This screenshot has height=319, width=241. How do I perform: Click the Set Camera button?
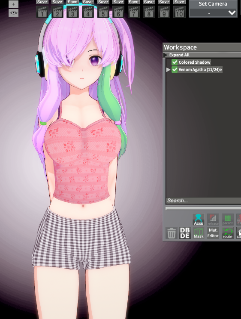pyautogui.click(x=213, y=4)
